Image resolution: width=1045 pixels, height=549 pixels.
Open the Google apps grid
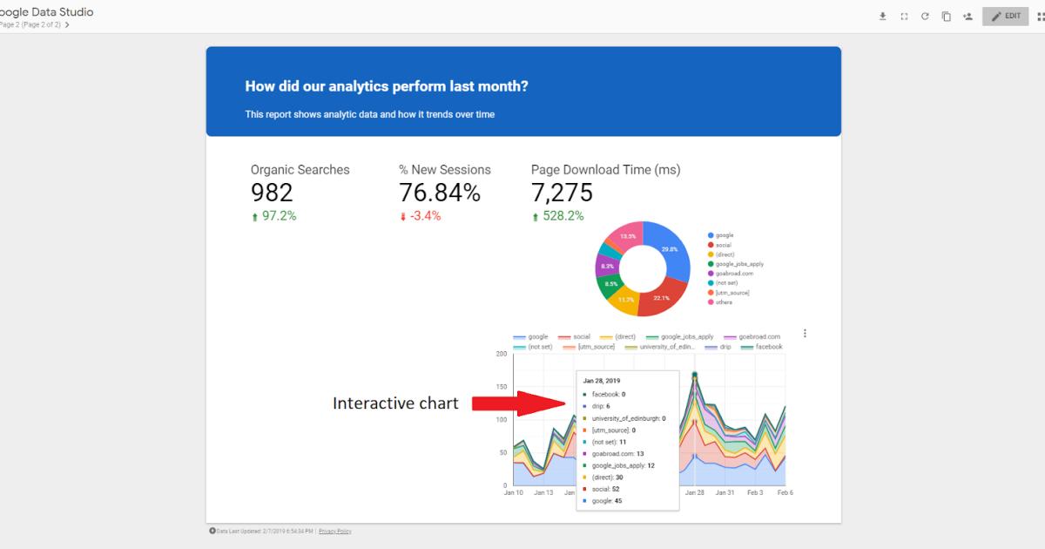pyautogui.click(x=1039, y=15)
